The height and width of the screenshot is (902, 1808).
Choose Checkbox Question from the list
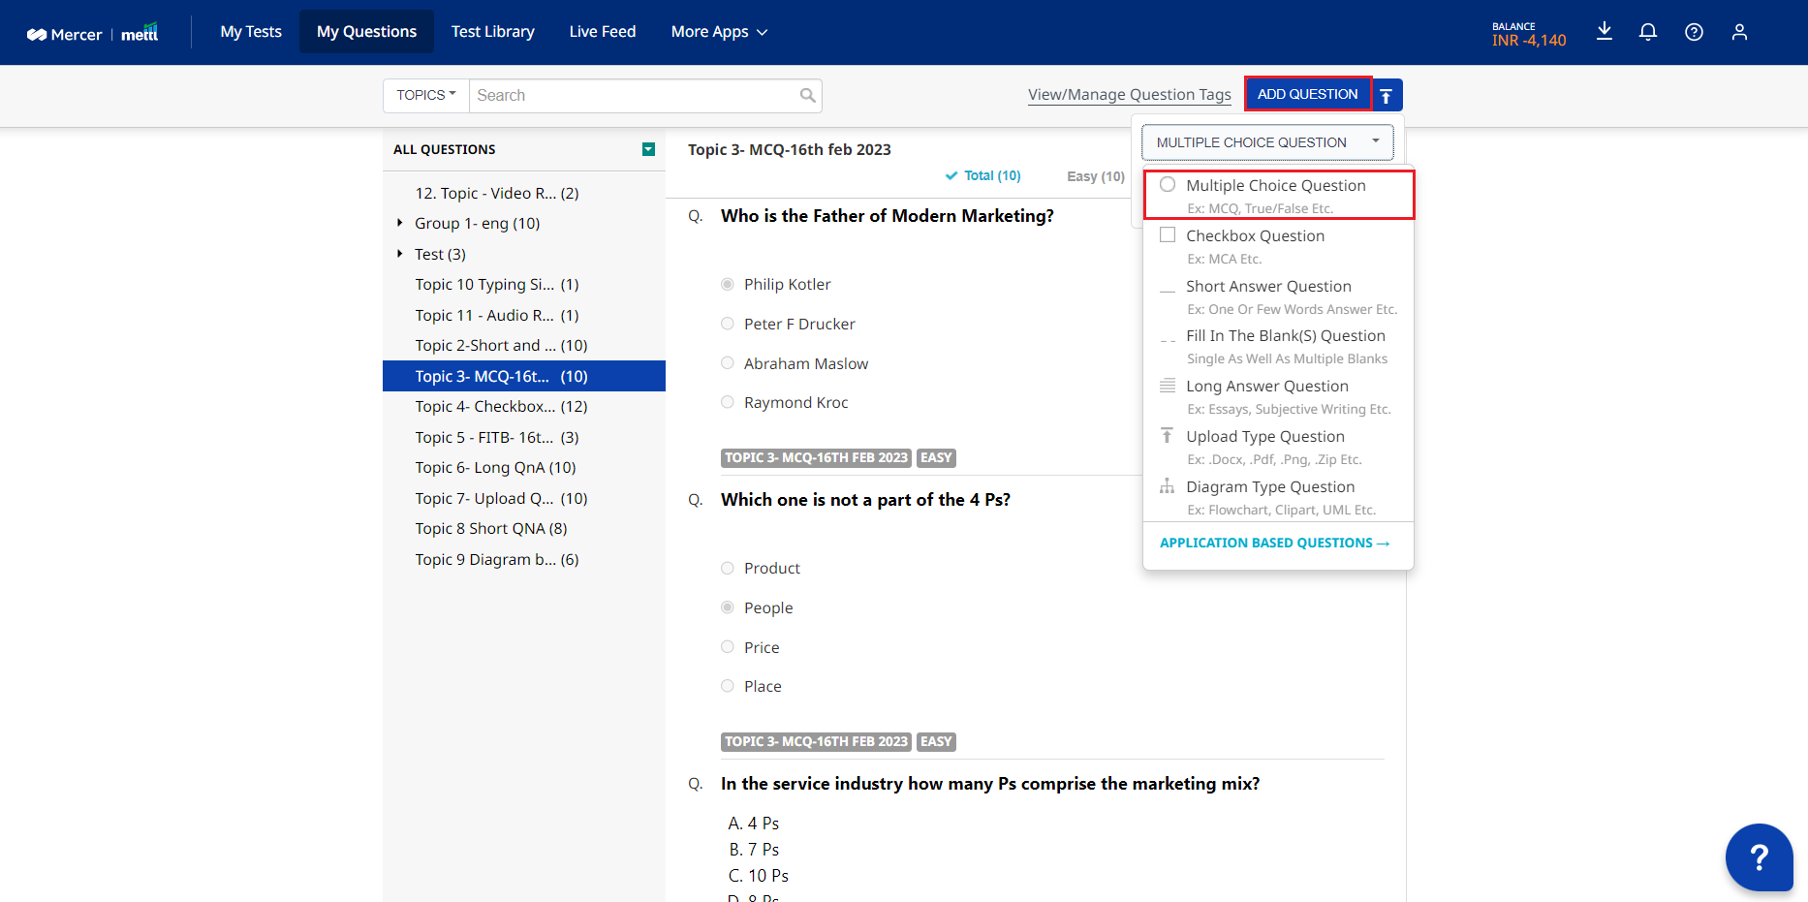pyautogui.click(x=1279, y=246)
